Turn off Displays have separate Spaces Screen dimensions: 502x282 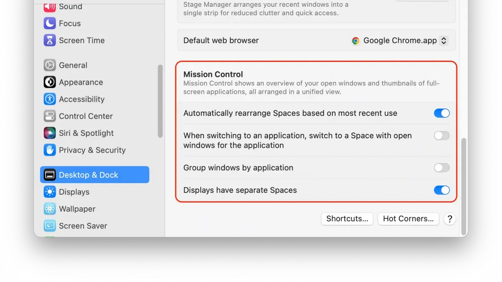tap(441, 190)
